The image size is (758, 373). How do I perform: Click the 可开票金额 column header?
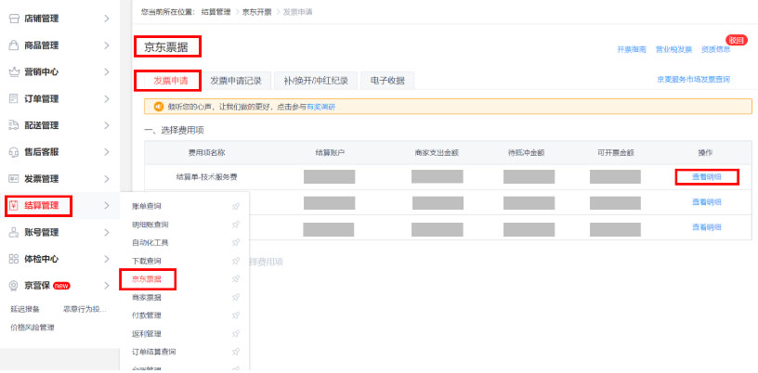click(x=615, y=153)
